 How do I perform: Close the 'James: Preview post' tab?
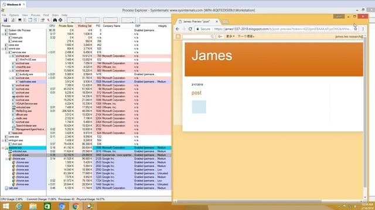click(217, 22)
